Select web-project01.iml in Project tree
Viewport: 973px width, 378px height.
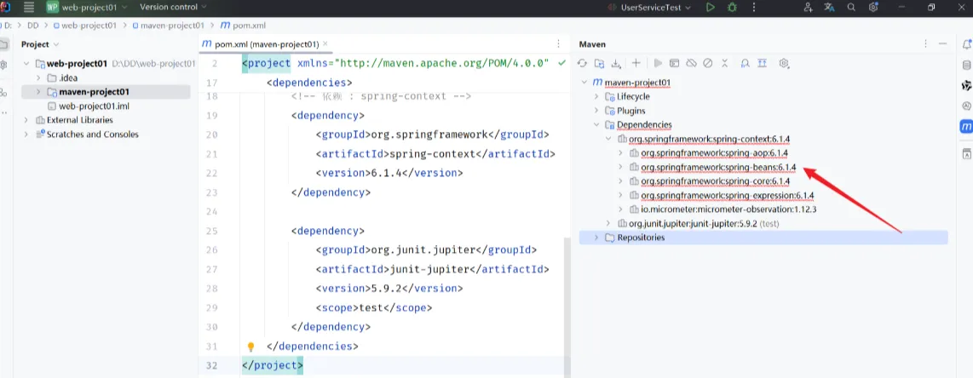(93, 106)
